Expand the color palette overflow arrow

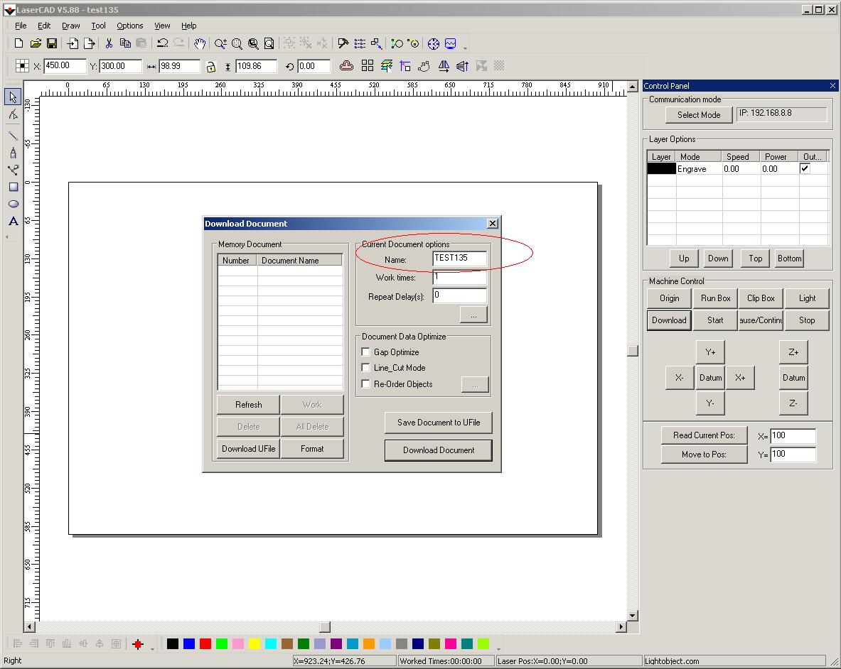point(498,648)
